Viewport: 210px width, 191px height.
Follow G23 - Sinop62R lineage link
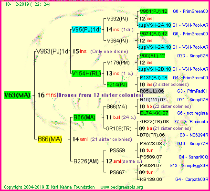point(193,56)
